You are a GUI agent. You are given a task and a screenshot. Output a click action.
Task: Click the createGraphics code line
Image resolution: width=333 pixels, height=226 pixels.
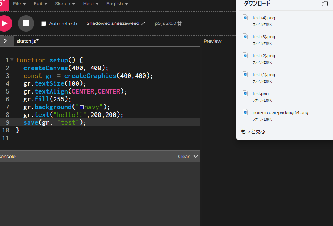(x=107, y=76)
